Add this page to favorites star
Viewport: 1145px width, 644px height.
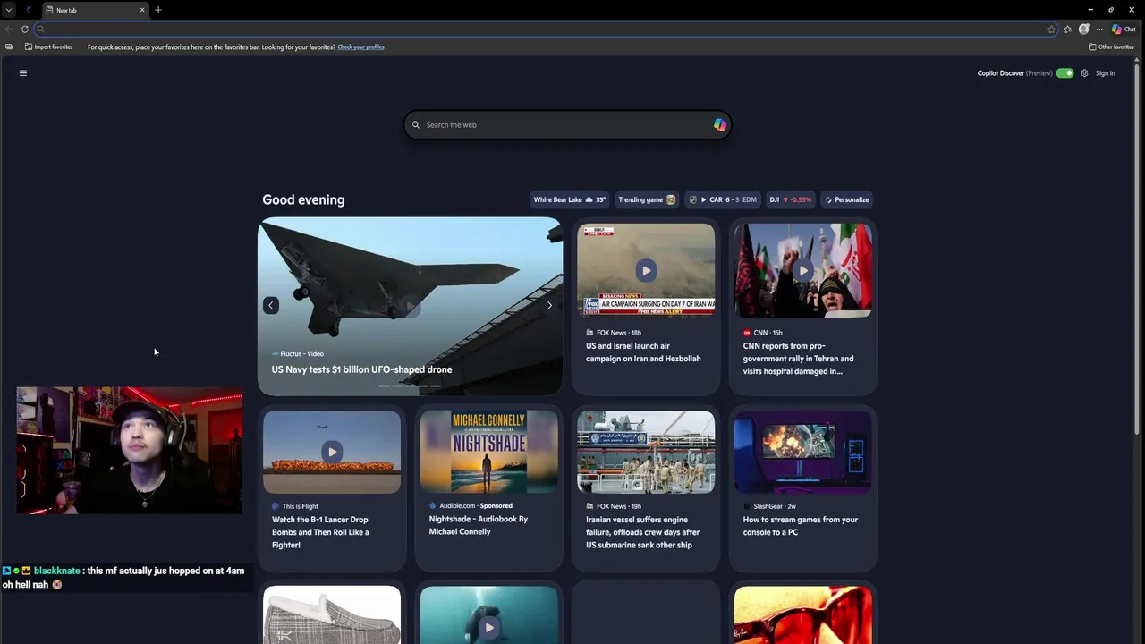coord(1051,29)
